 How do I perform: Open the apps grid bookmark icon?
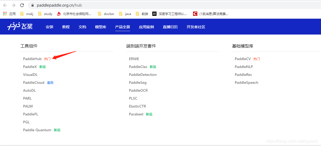(5, 14)
